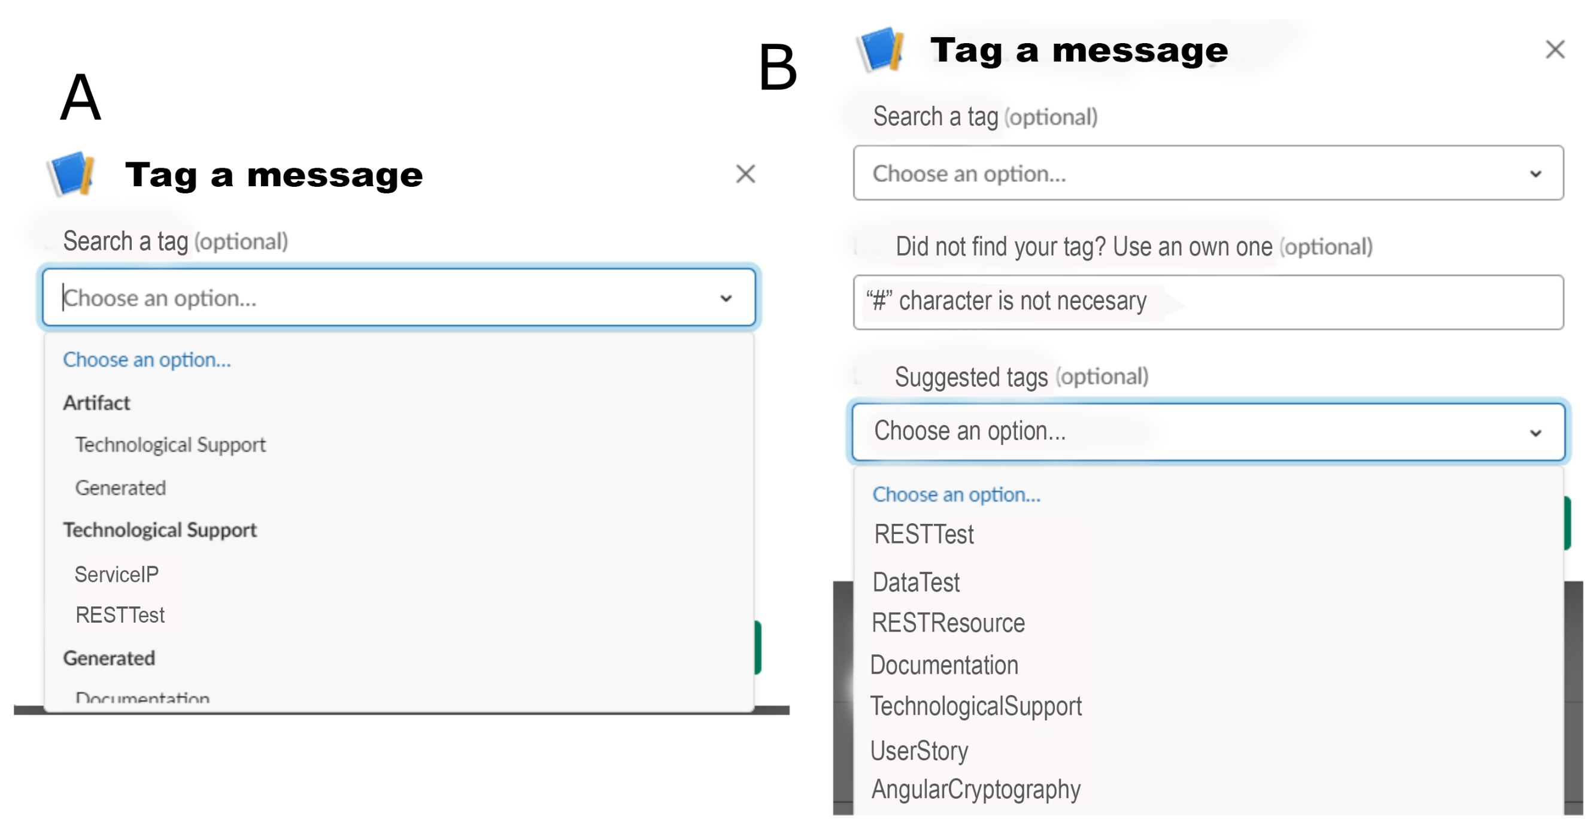1596x828 pixels.
Task: Select DataTest from suggested tags
Action: point(916,583)
